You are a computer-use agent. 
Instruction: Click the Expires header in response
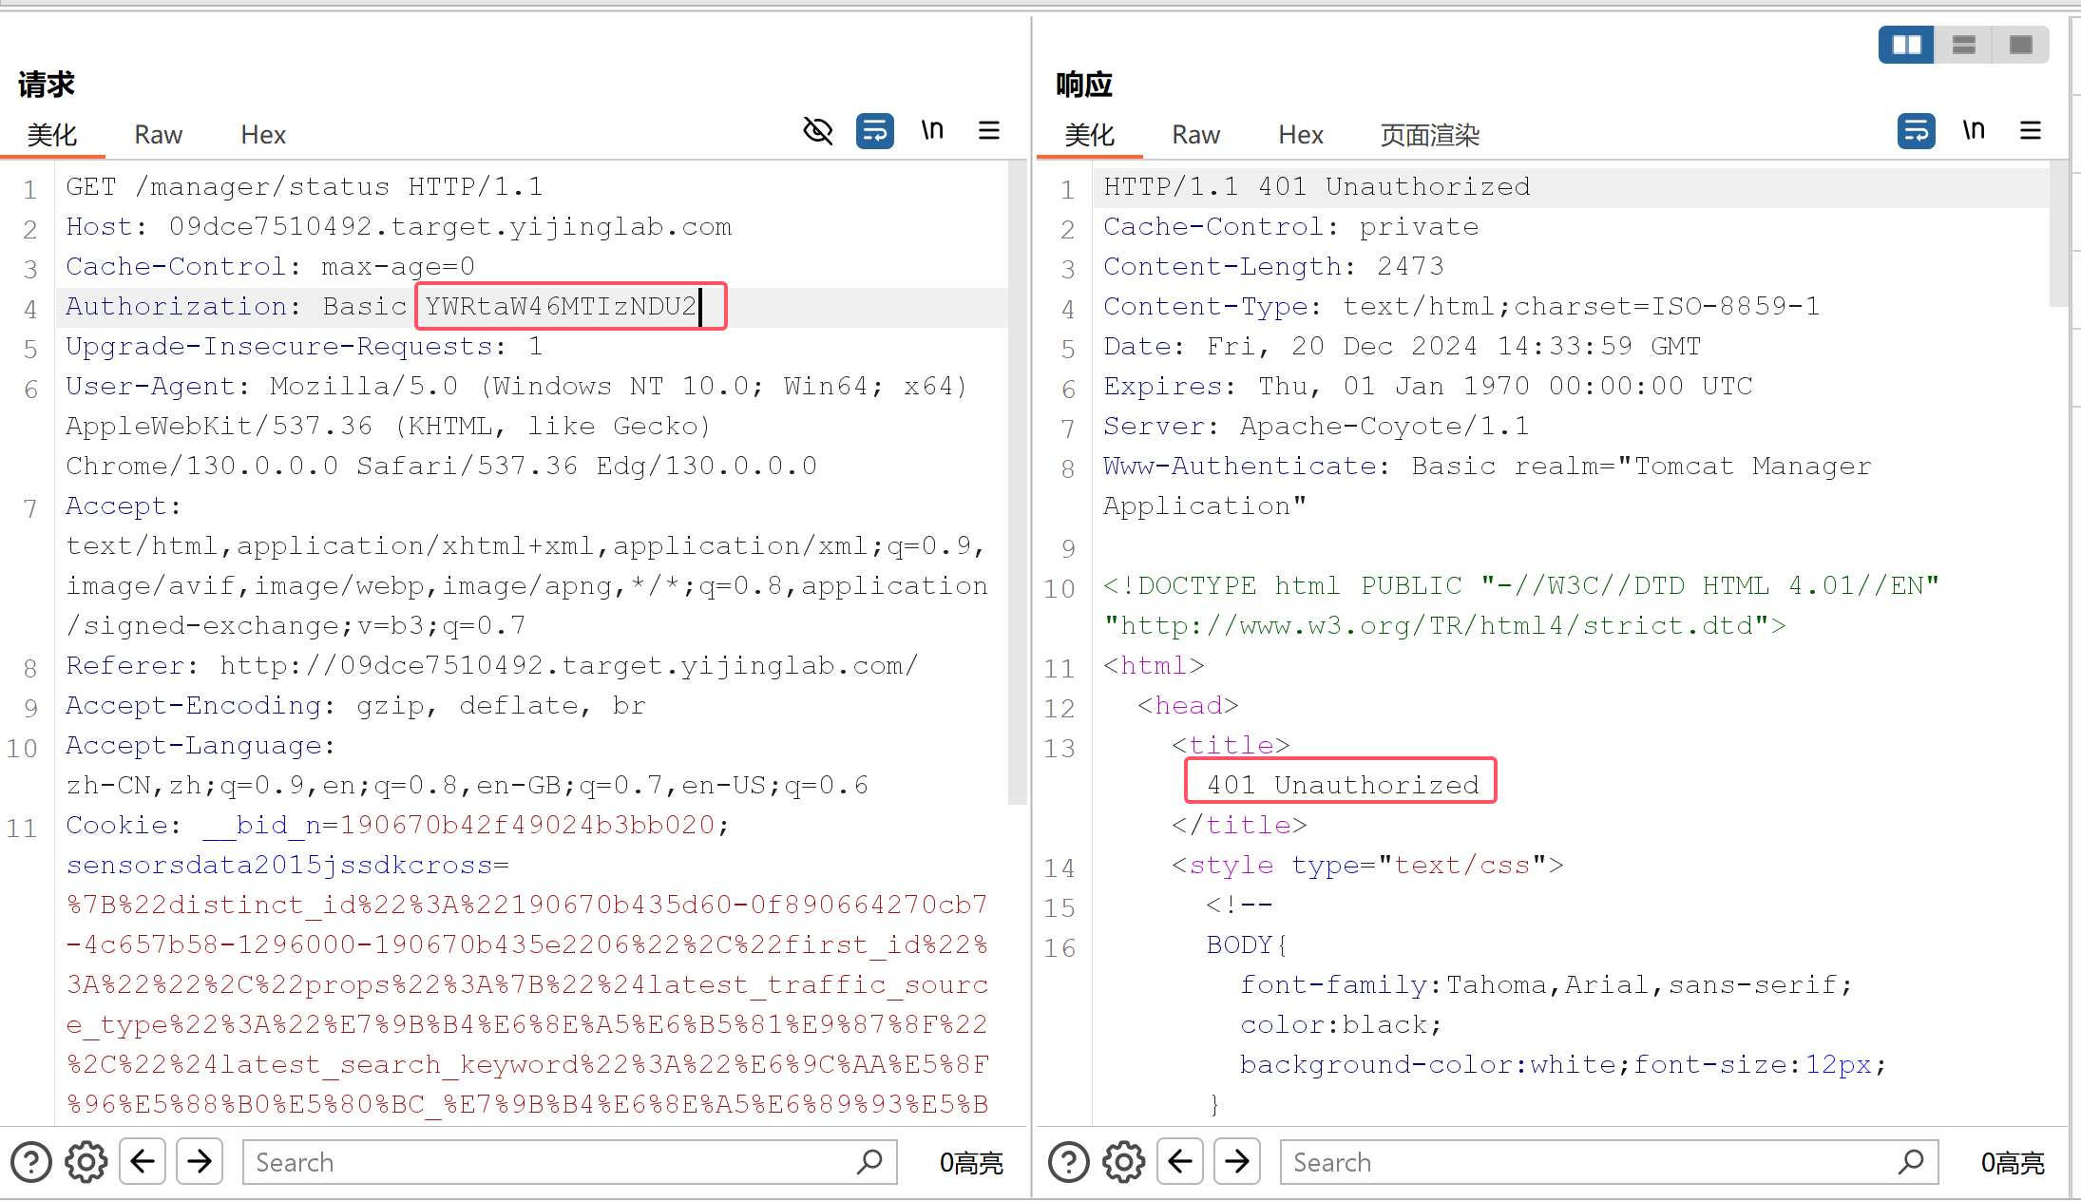[x=1427, y=386]
